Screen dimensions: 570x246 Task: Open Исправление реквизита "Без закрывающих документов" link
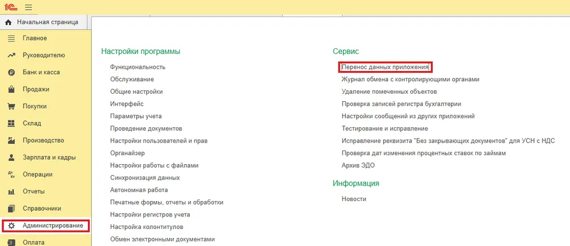tap(448, 141)
